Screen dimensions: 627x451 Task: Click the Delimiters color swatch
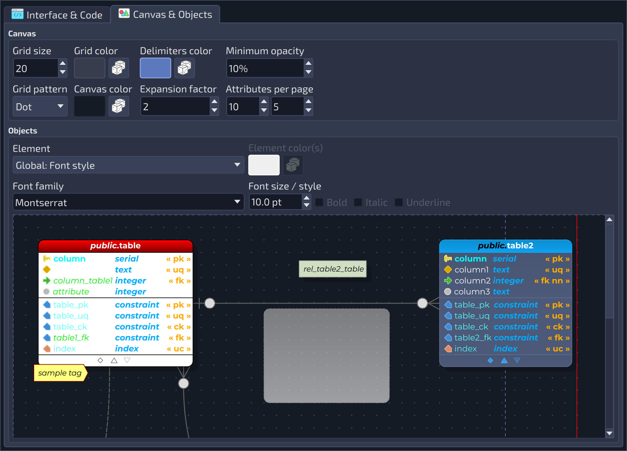(x=155, y=68)
